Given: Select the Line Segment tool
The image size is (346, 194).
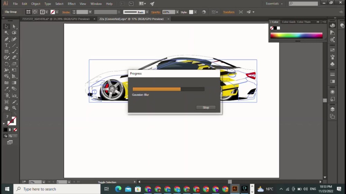Looking at the screenshot, I should point(14,45).
